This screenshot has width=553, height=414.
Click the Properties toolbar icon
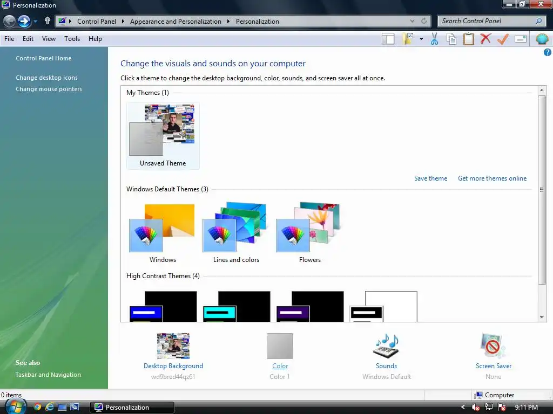pyautogui.click(x=521, y=39)
